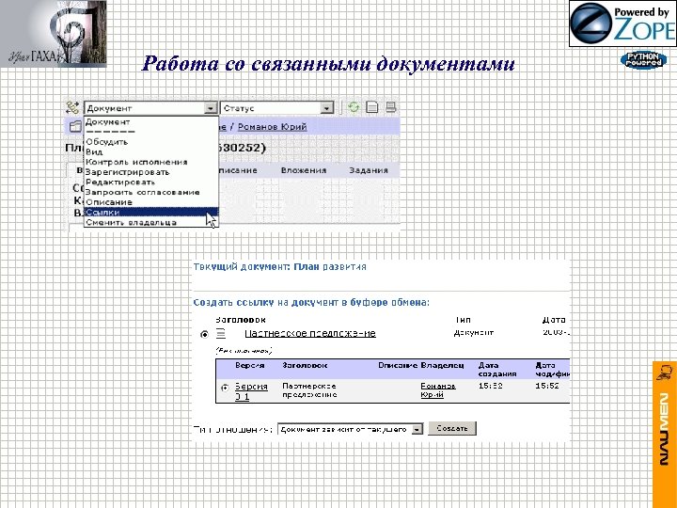Click the page view icon beside refresh
Screen dimensions: 677x508
pos(371,106)
